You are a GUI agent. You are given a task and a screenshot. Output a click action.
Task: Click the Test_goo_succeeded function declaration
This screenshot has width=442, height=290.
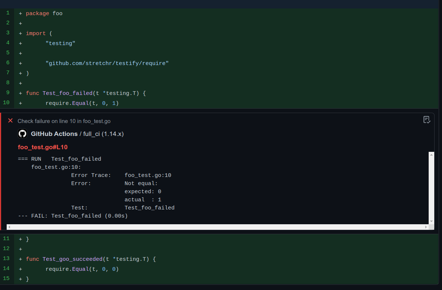click(91, 259)
